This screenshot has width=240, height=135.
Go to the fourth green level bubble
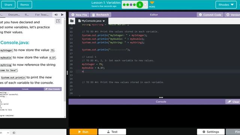click(134, 5)
